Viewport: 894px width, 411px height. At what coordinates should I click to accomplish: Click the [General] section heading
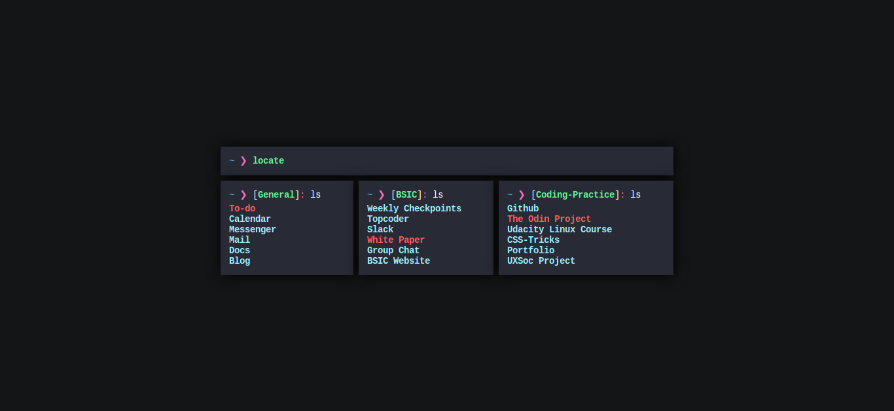click(x=276, y=195)
